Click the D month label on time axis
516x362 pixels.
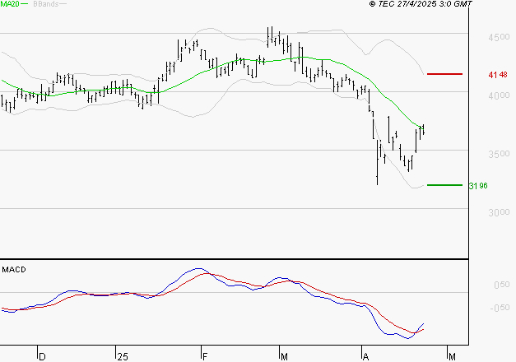42,357
